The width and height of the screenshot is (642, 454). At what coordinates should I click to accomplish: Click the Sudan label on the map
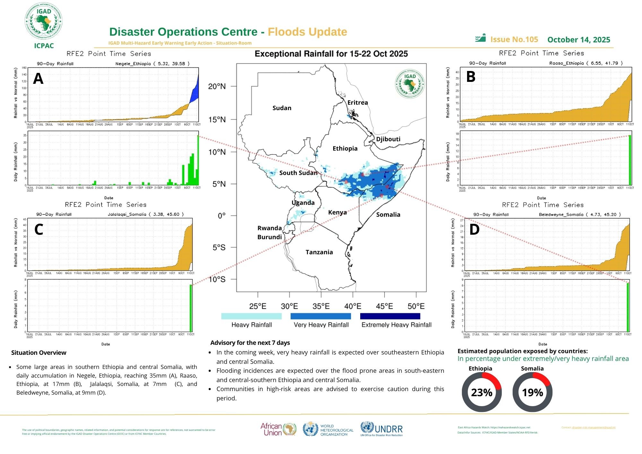click(x=282, y=108)
